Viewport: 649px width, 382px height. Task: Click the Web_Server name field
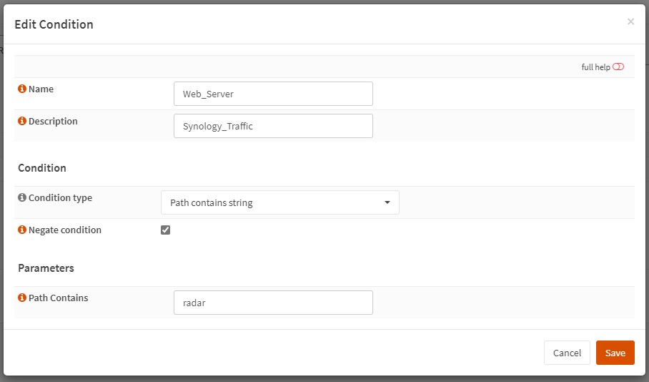tap(273, 94)
